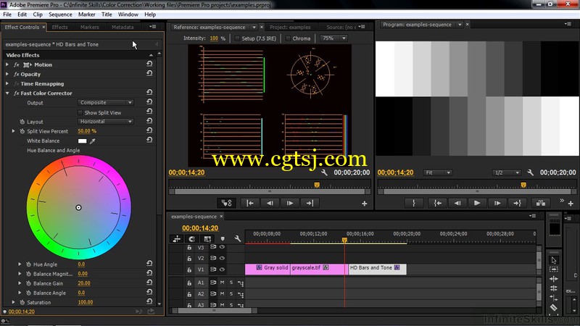Click the Lift/export frame button in Program monitor
Image resolution: width=580 pixels, height=326 pixels.
tap(540, 203)
